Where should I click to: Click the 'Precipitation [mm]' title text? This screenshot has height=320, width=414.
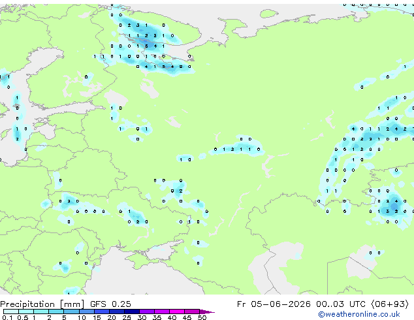[42, 304]
